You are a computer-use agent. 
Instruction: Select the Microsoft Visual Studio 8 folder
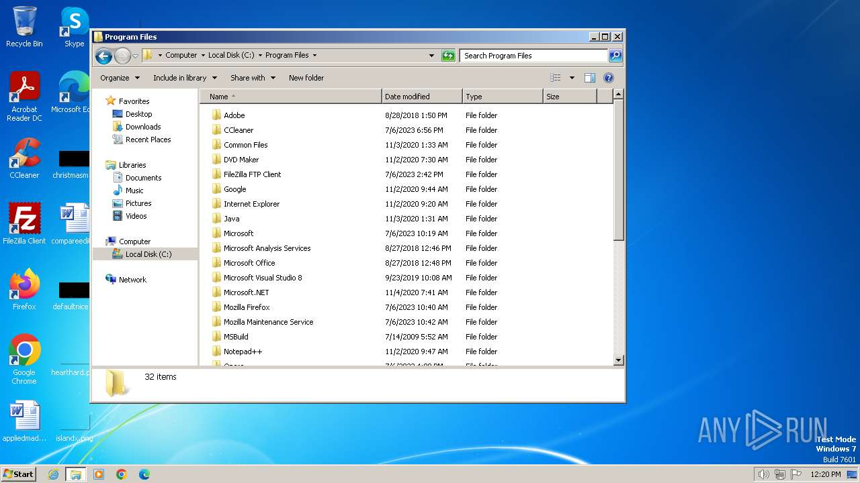pos(263,278)
